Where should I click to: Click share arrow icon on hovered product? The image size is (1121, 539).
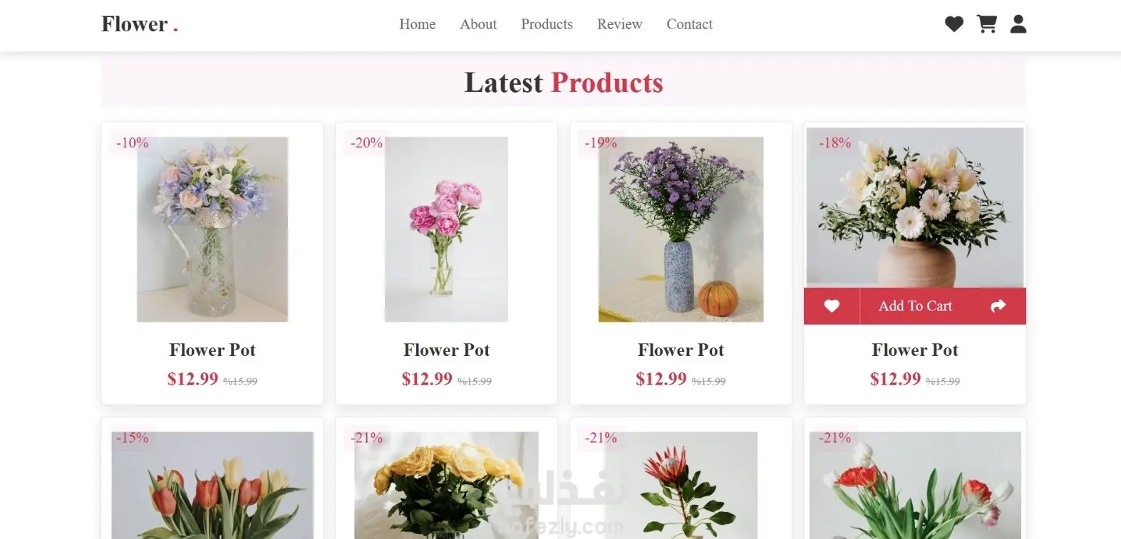coord(998,306)
